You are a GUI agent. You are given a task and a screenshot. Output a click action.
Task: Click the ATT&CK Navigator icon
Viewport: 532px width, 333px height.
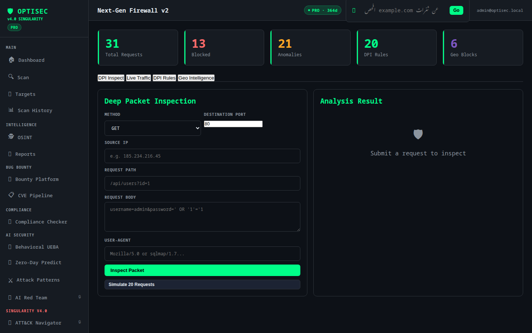coord(10,323)
